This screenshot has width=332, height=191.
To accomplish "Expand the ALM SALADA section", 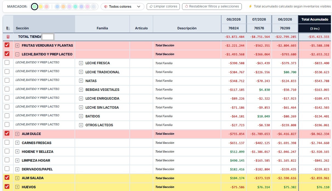I will coord(17,178).
